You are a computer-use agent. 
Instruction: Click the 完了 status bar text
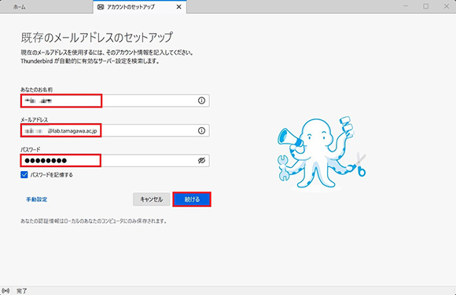pos(22,290)
